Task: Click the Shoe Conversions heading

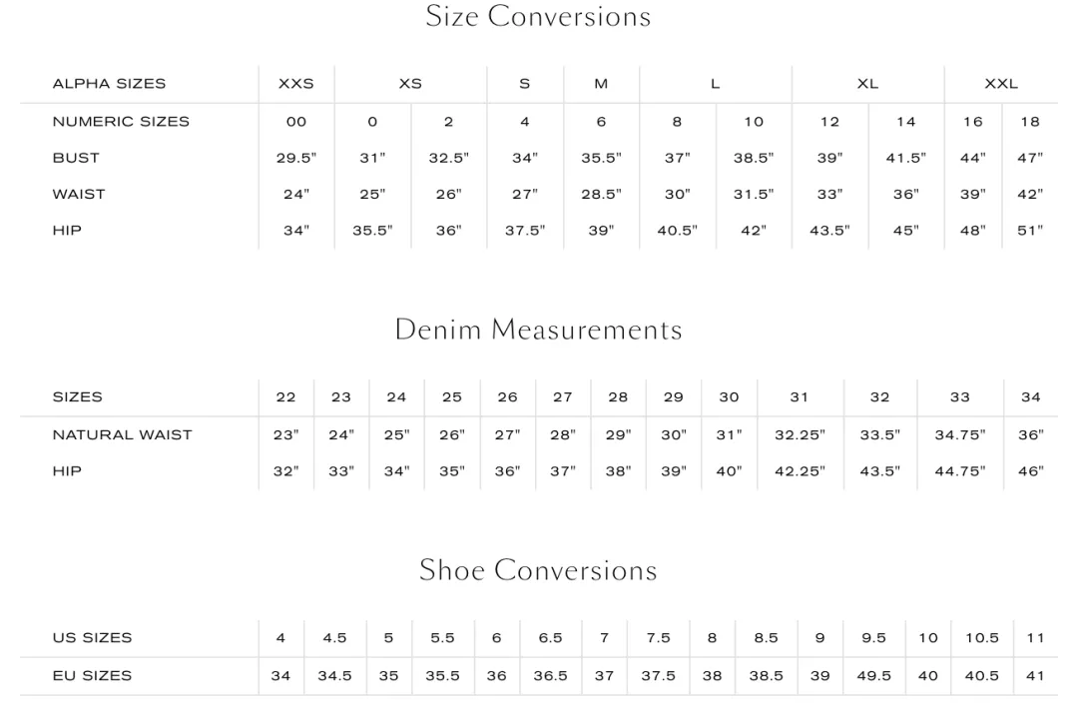Action: 538,570
